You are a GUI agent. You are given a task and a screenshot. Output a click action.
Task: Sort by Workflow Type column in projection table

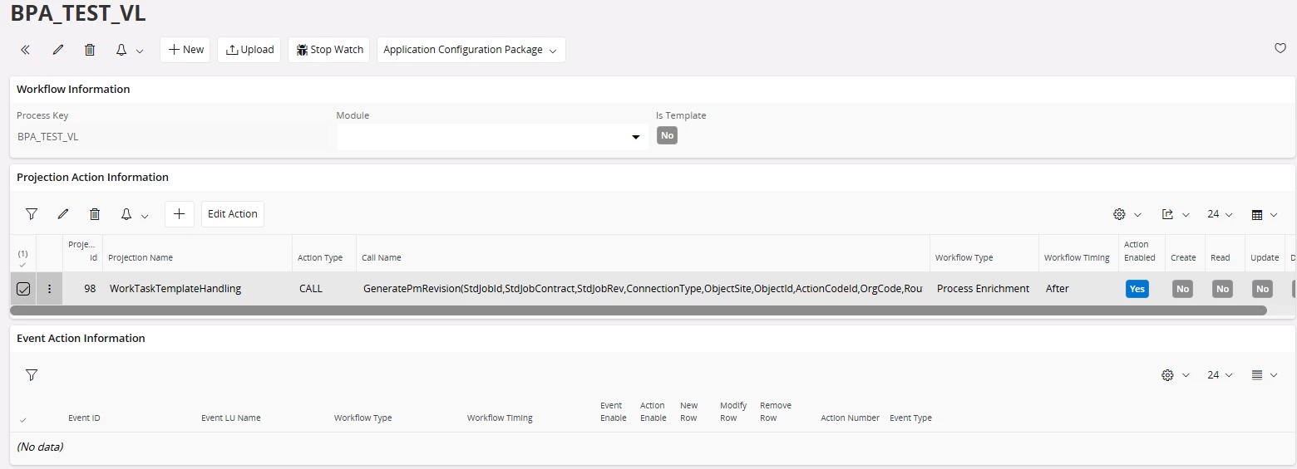tap(964, 258)
